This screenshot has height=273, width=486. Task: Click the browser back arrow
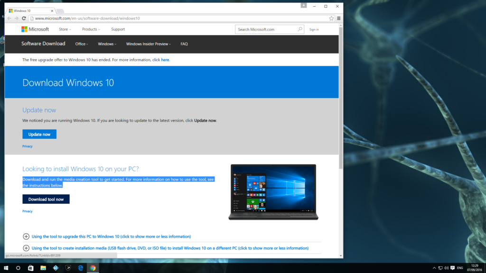(9, 18)
